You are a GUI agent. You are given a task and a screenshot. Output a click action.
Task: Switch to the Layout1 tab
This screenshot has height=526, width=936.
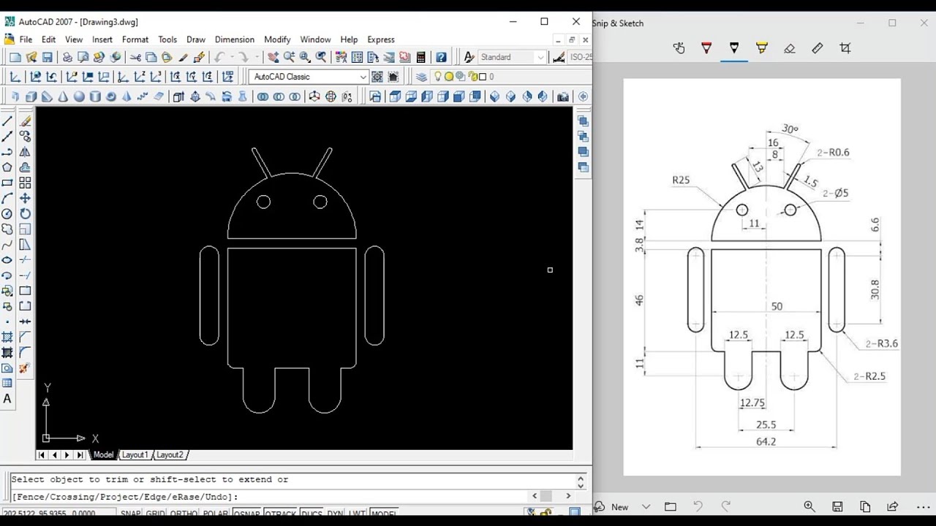coord(135,455)
